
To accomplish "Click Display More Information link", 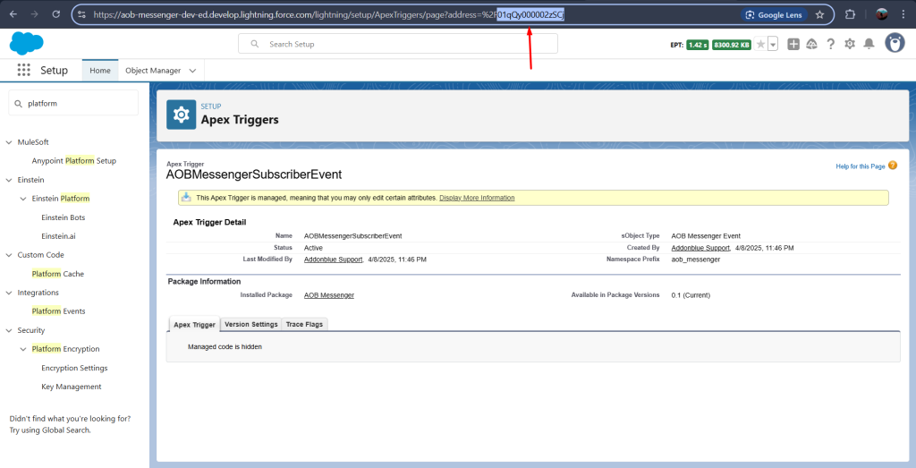I will (x=477, y=198).
